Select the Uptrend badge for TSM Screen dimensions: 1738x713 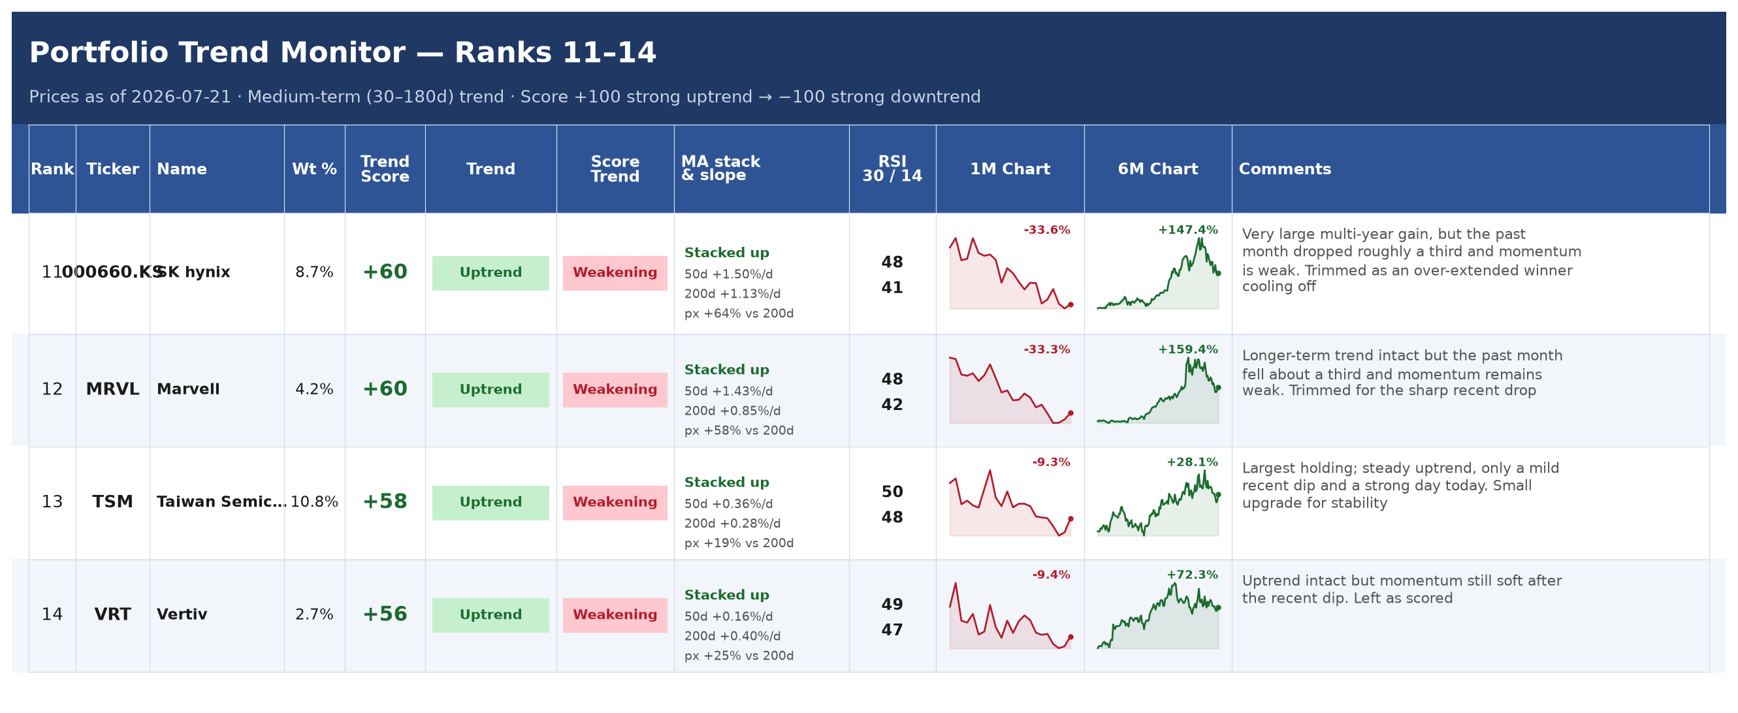491,503
